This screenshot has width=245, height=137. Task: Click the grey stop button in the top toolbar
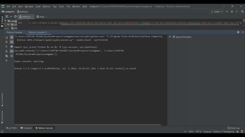(237, 11)
